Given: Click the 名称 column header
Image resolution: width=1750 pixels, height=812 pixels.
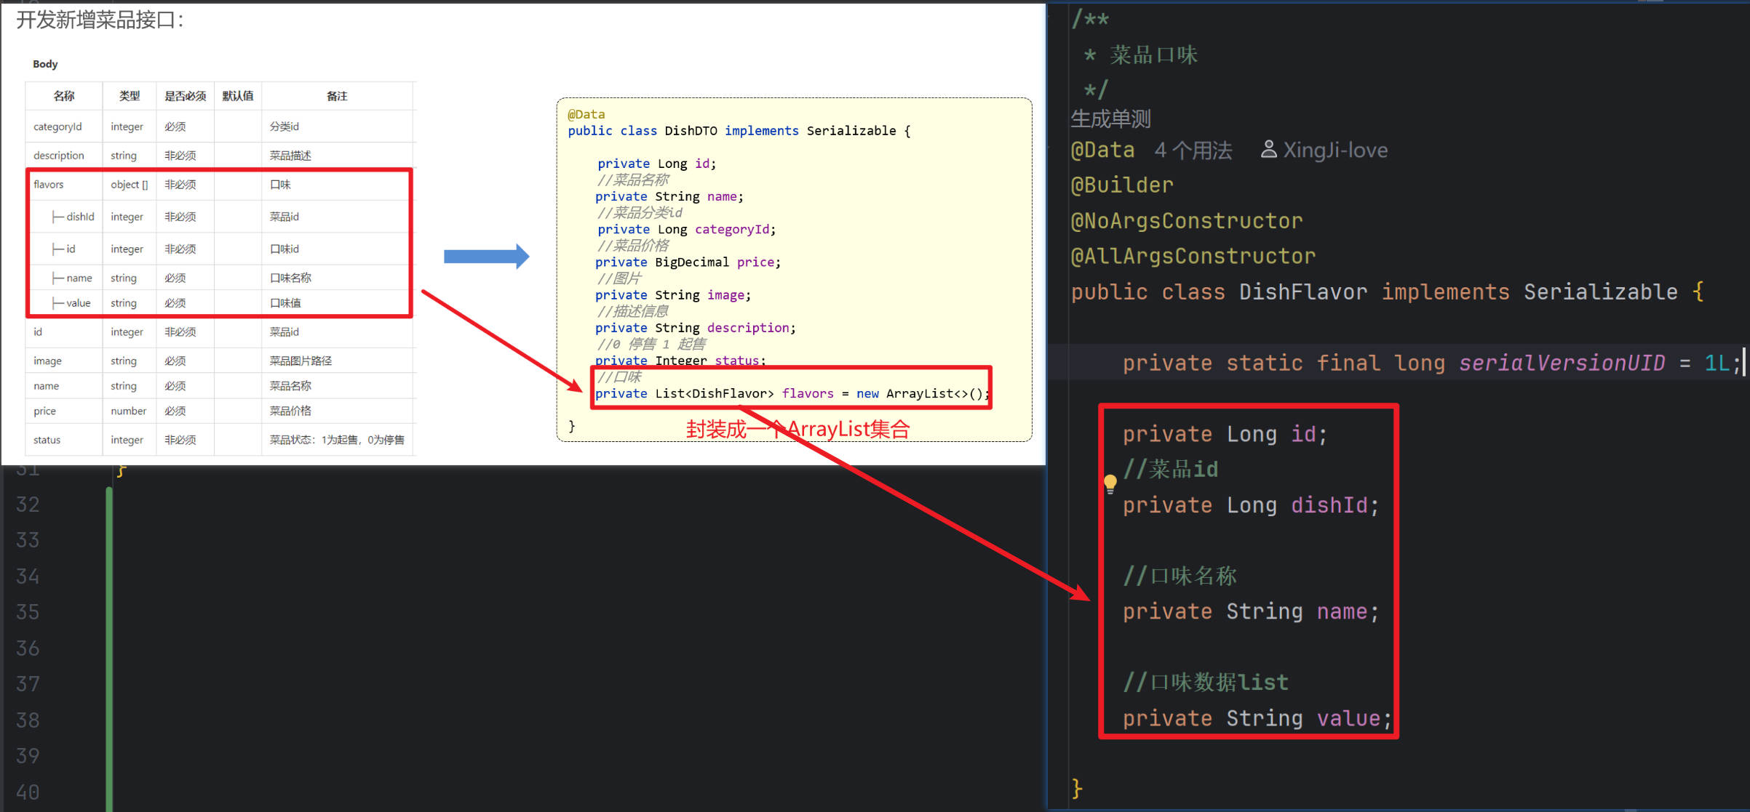Looking at the screenshot, I should [64, 96].
